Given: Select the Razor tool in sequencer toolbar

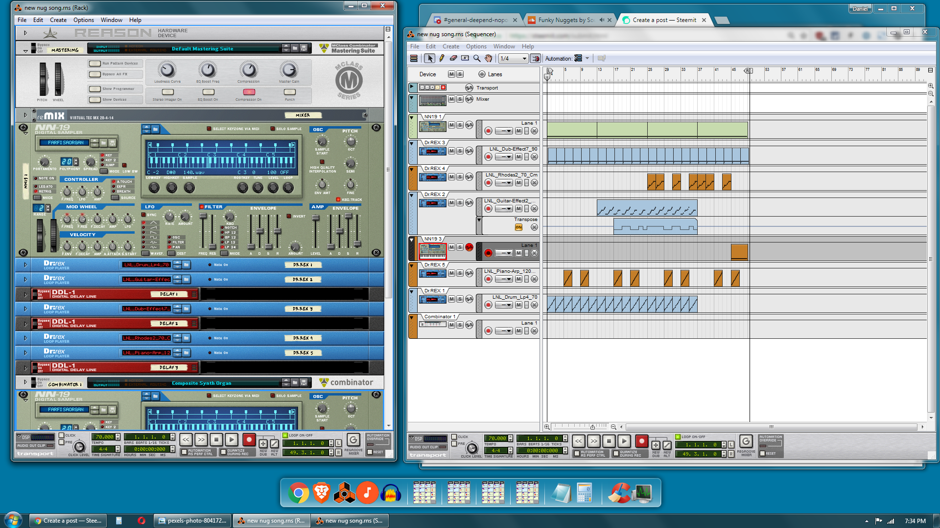Looking at the screenshot, I should 465,58.
